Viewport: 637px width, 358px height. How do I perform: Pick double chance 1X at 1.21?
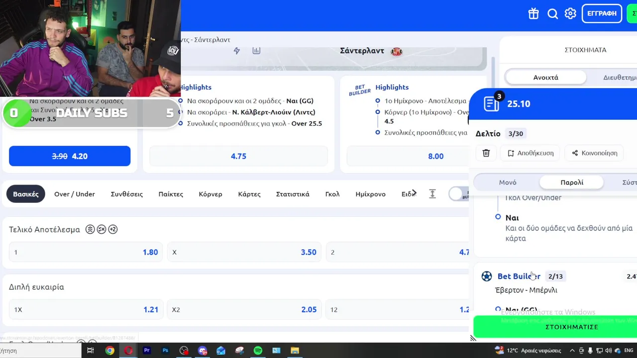click(x=86, y=309)
